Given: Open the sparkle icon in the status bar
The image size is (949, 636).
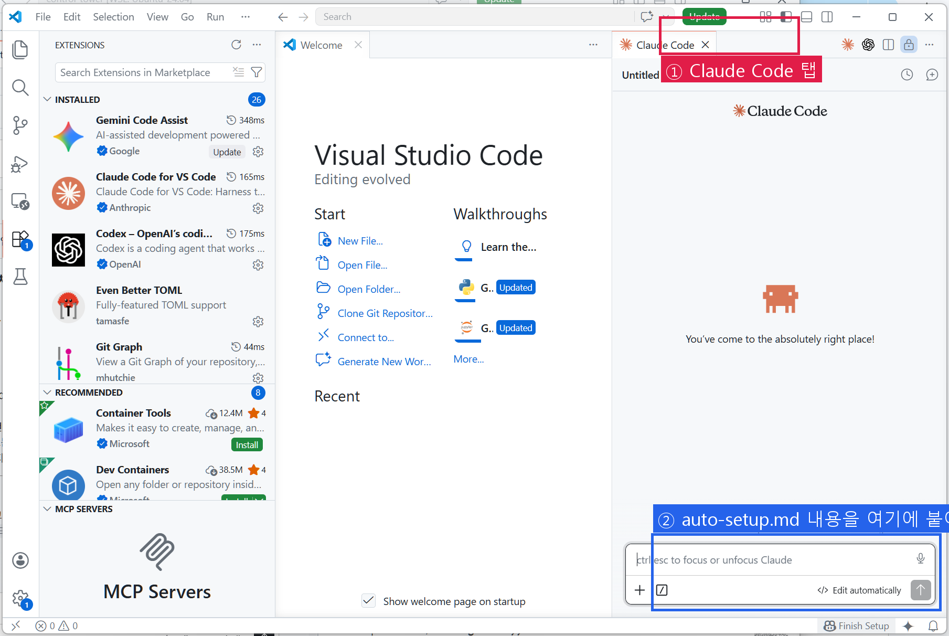Looking at the screenshot, I should tap(908, 626).
